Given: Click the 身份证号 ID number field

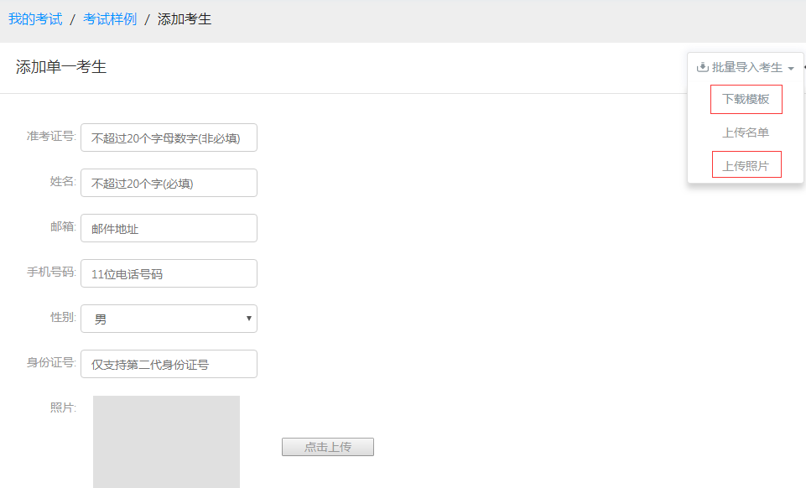Looking at the screenshot, I should click(x=169, y=364).
